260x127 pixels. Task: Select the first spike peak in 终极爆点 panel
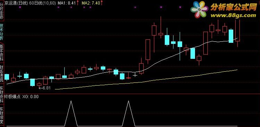pos(71,101)
